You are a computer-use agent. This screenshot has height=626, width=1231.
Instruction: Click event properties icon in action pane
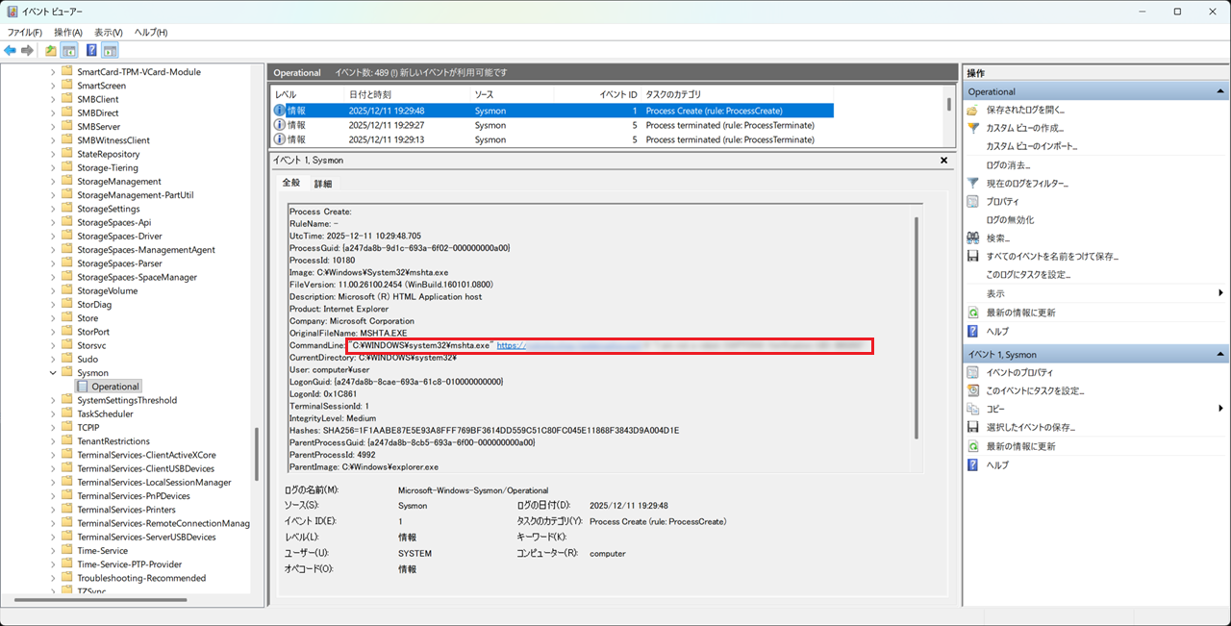tap(973, 373)
